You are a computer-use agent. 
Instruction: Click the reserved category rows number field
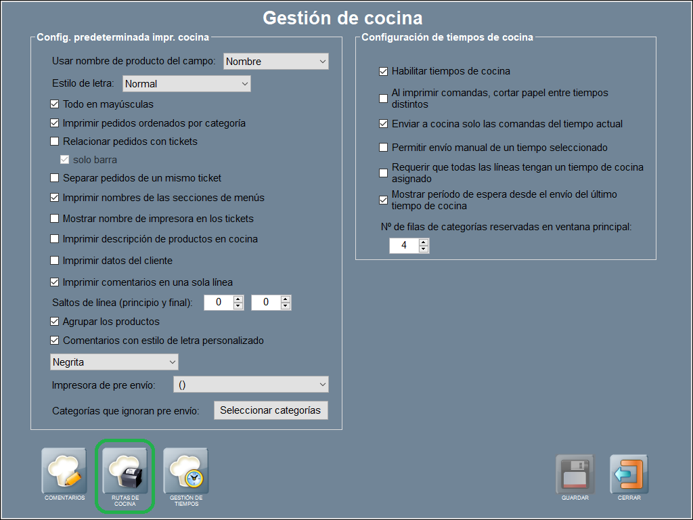pos(404,245)
